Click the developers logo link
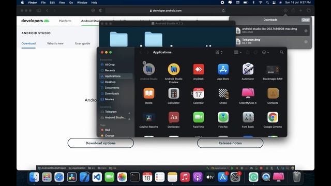The height and width of the screenshot is (186, 331). click(x=35, y=21)
